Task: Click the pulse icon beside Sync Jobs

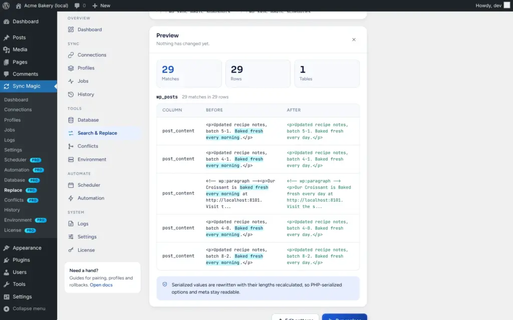Action: [71, 81]
